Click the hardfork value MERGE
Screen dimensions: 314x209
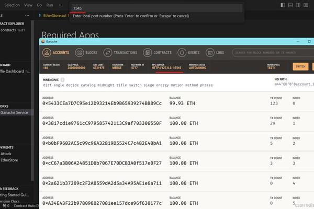tap(117, 68)
